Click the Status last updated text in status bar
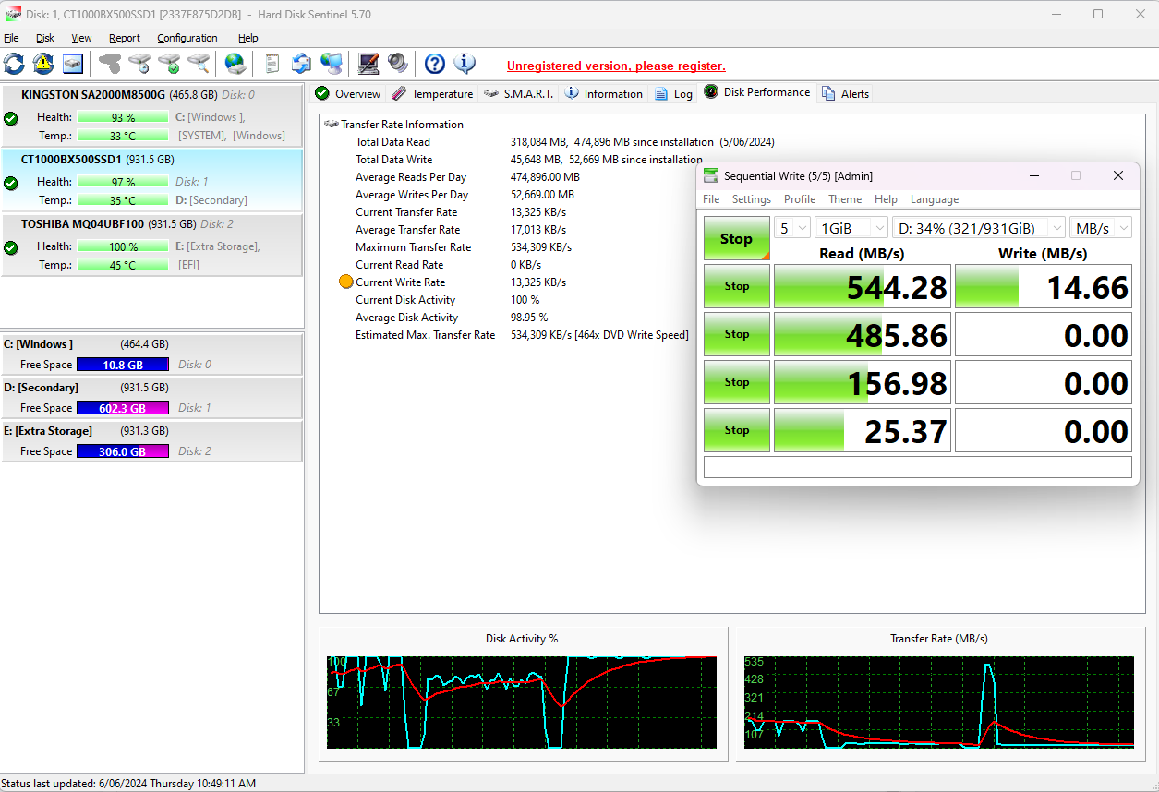Image resolution: width=1159 pixels, height=792 pixels. tap(128, 783)
